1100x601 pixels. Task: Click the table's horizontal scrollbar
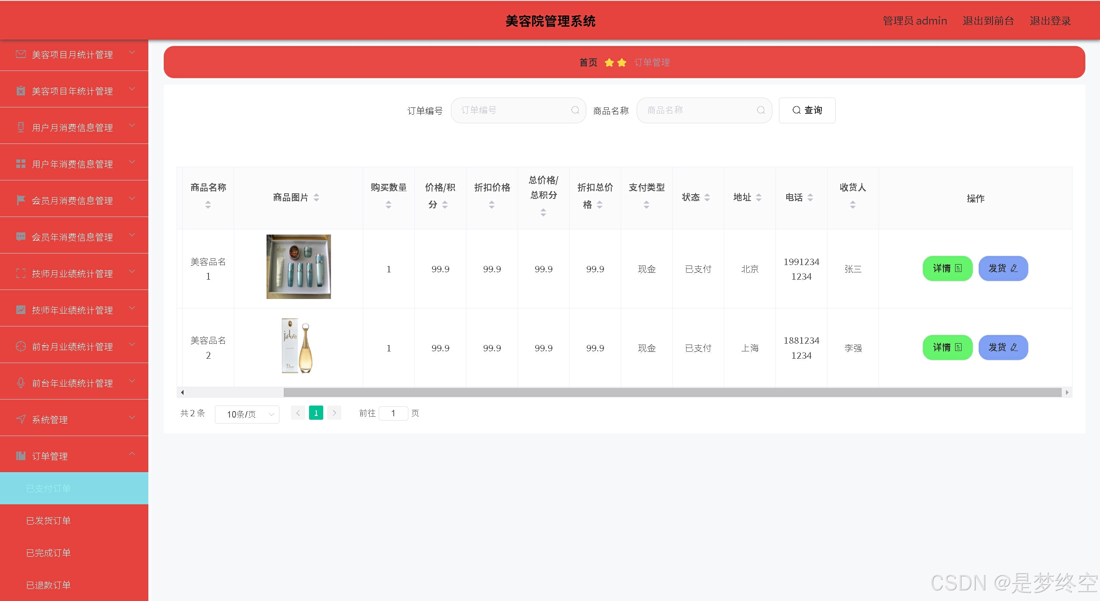point(672,392)
